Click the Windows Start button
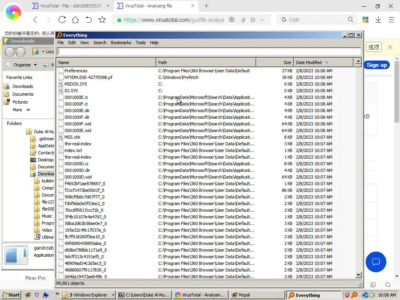 11,295
